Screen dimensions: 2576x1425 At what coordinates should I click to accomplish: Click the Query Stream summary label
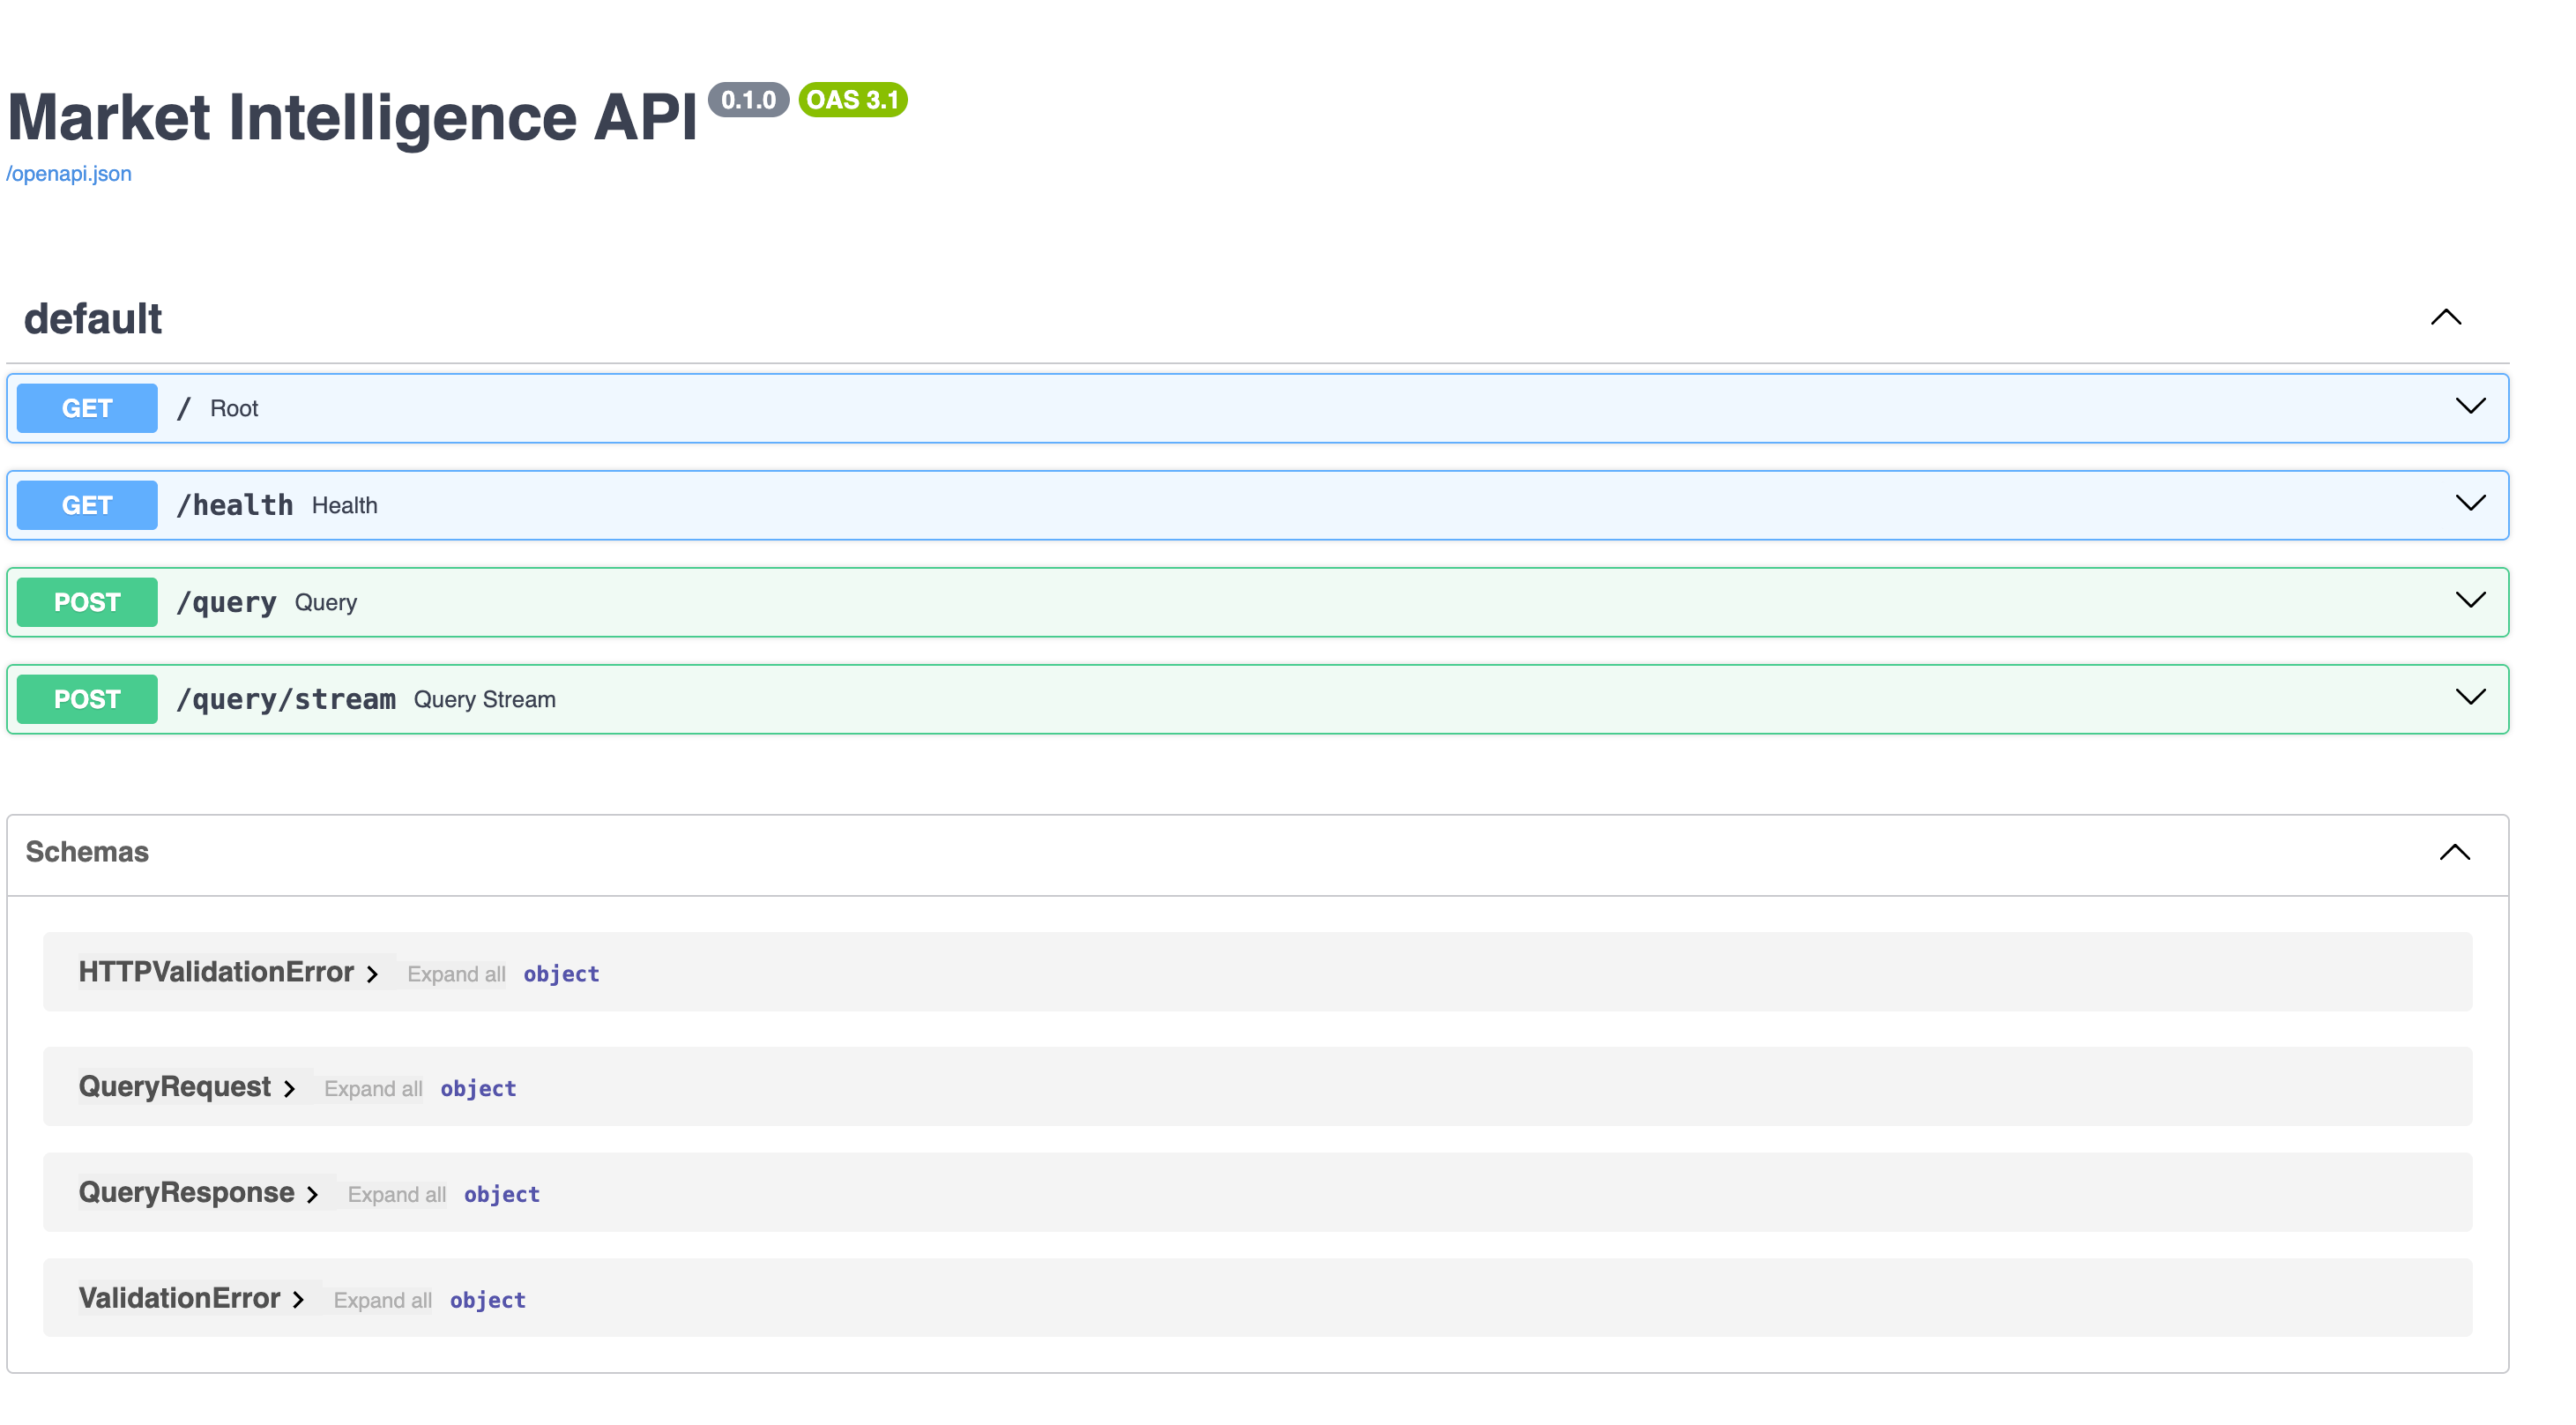[485, 699]
